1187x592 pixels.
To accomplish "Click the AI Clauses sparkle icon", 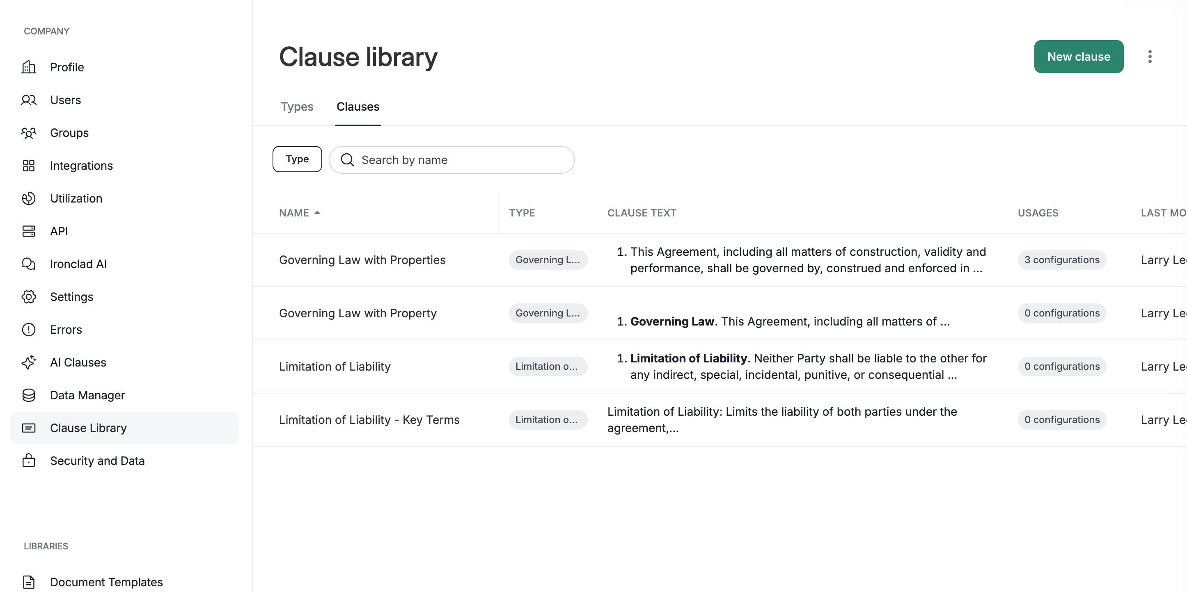I will pos(29,362).
